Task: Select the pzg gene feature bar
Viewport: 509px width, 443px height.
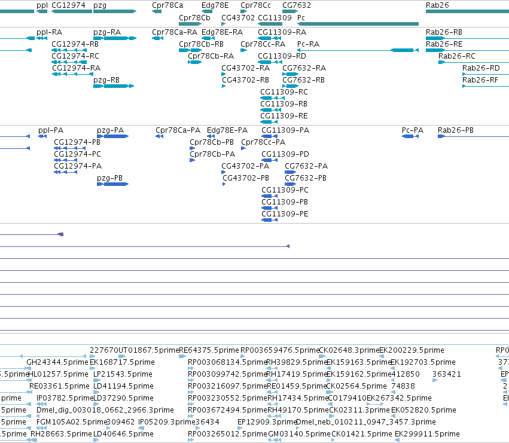Action: (115, 11)
